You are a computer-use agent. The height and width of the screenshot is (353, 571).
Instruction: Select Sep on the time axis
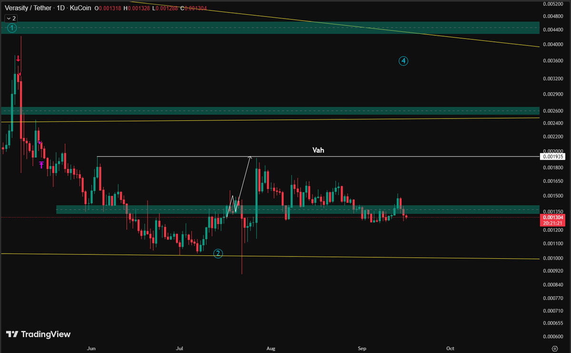pos(362,348)
